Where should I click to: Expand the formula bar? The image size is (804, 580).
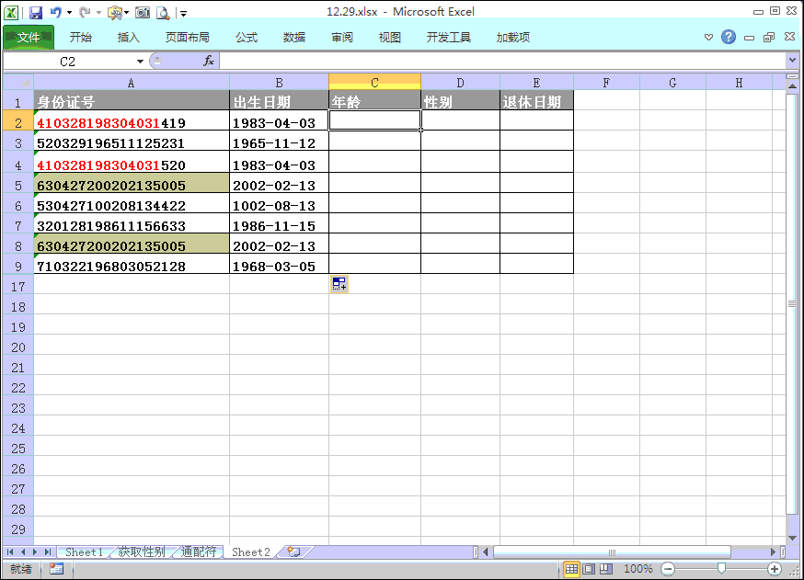(x=793, y=61)
